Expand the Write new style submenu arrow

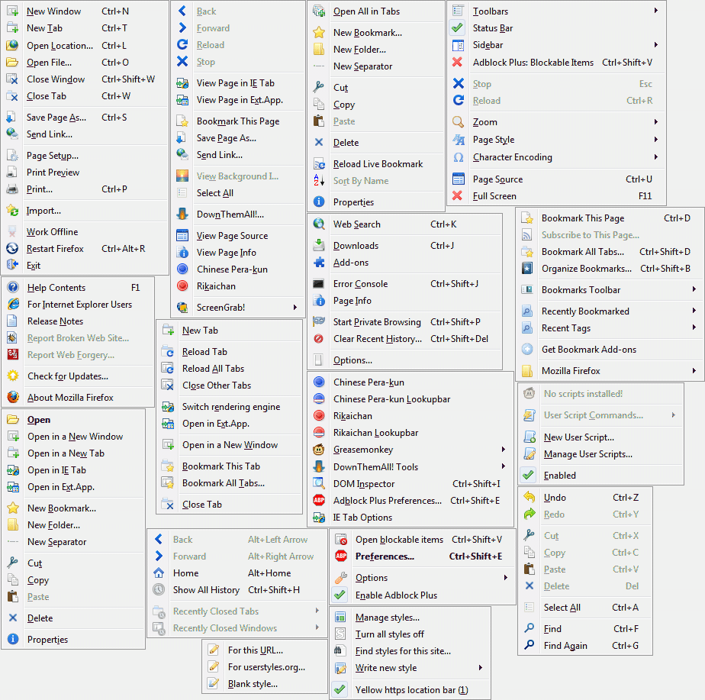point(480,668)
